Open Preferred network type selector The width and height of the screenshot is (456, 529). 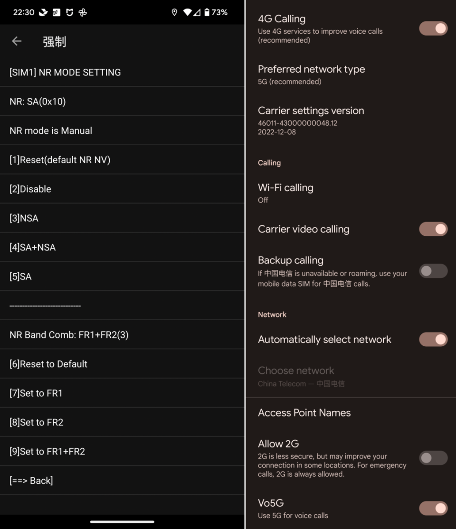[312, 74]
